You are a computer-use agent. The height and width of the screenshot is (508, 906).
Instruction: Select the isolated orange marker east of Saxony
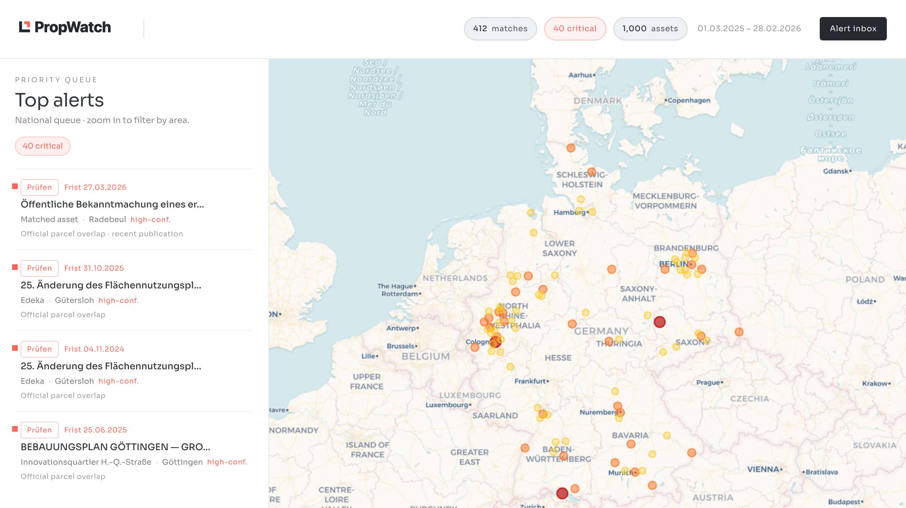coord(739,332)
